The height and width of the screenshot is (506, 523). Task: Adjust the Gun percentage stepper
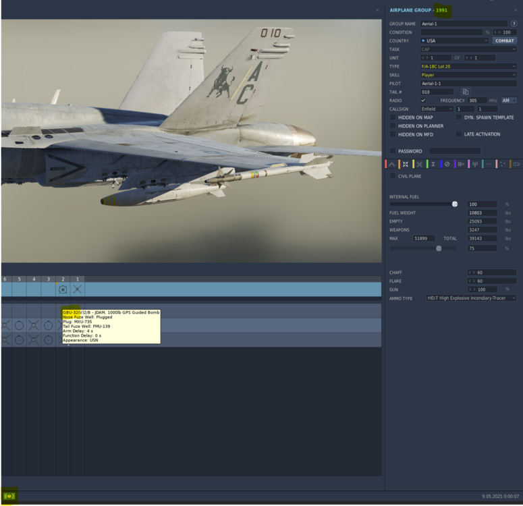pos(482,289)
